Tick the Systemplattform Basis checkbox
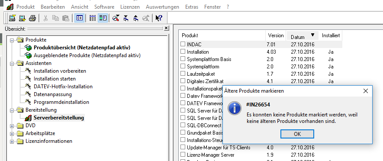This screenshot has width=383, height=161. click(x=183, y=59)
